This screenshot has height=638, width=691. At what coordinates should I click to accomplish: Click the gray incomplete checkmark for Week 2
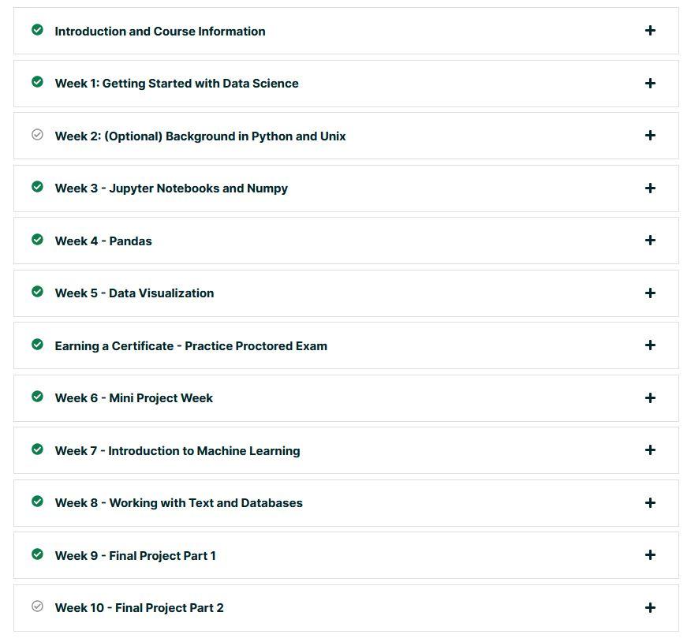pos(37,134)
